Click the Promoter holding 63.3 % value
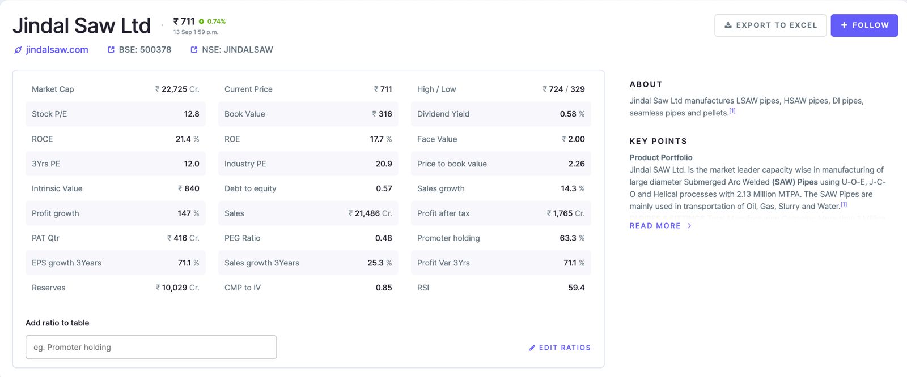 tap(572, 238)
